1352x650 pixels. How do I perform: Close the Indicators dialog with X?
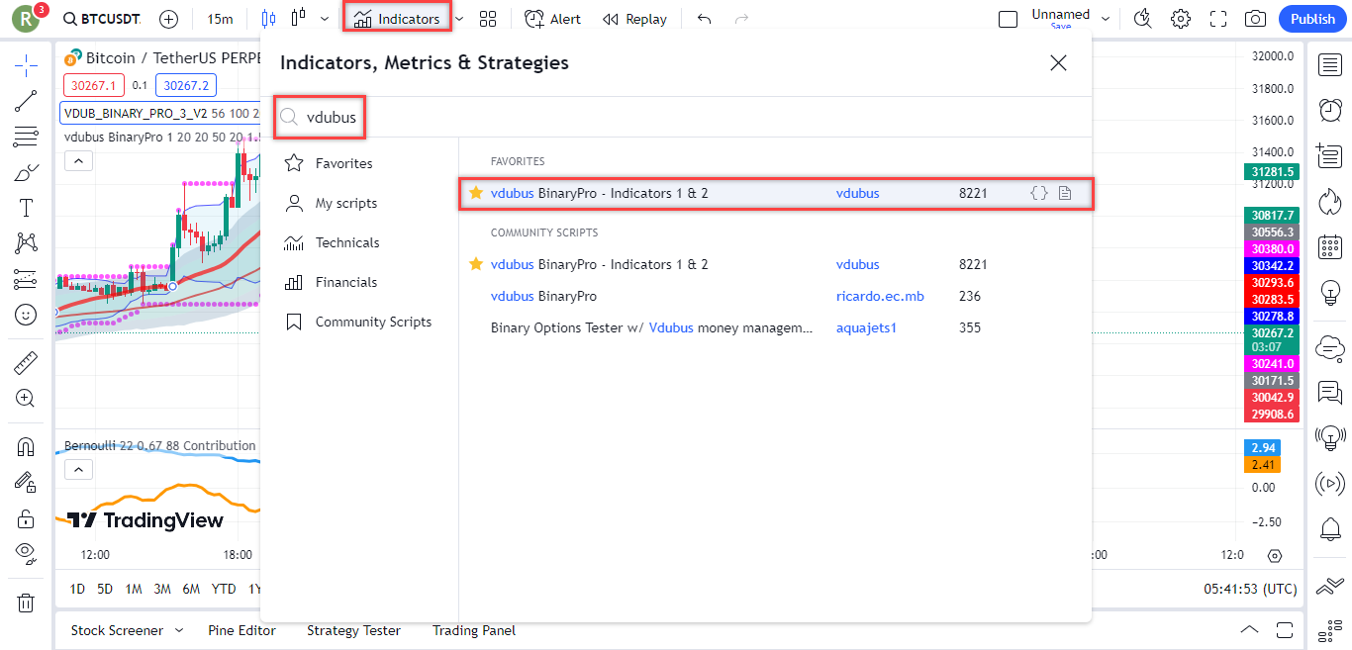pyautogui.click(x=1058, y=63)
